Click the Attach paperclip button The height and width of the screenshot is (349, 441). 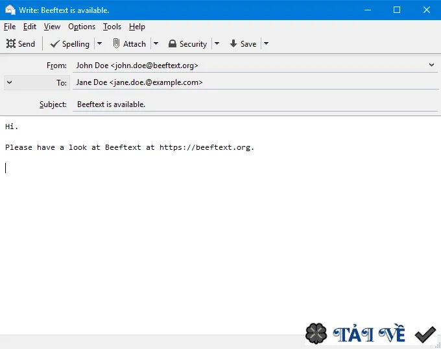(129, 44)
